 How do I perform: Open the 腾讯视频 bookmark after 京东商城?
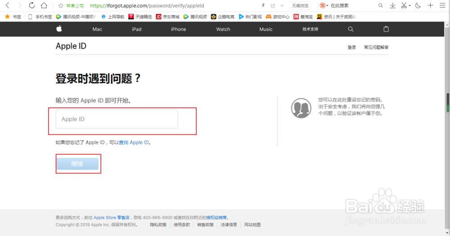click(195, 17)
